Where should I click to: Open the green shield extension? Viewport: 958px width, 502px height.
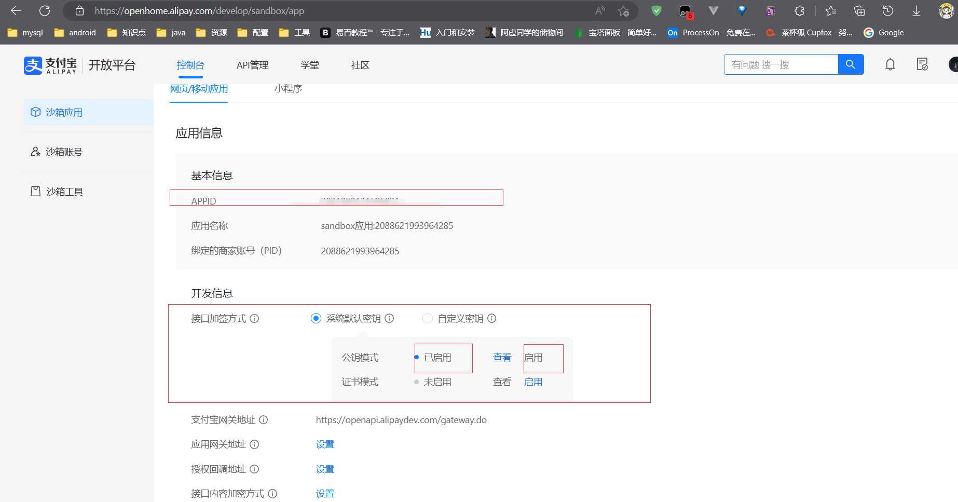pos(656,10)
